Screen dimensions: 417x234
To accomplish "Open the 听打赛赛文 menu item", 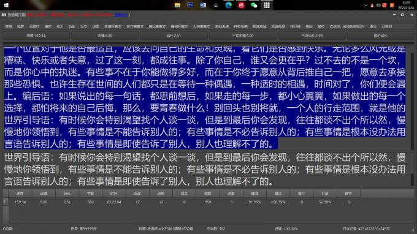I will (x=135, y=26).
